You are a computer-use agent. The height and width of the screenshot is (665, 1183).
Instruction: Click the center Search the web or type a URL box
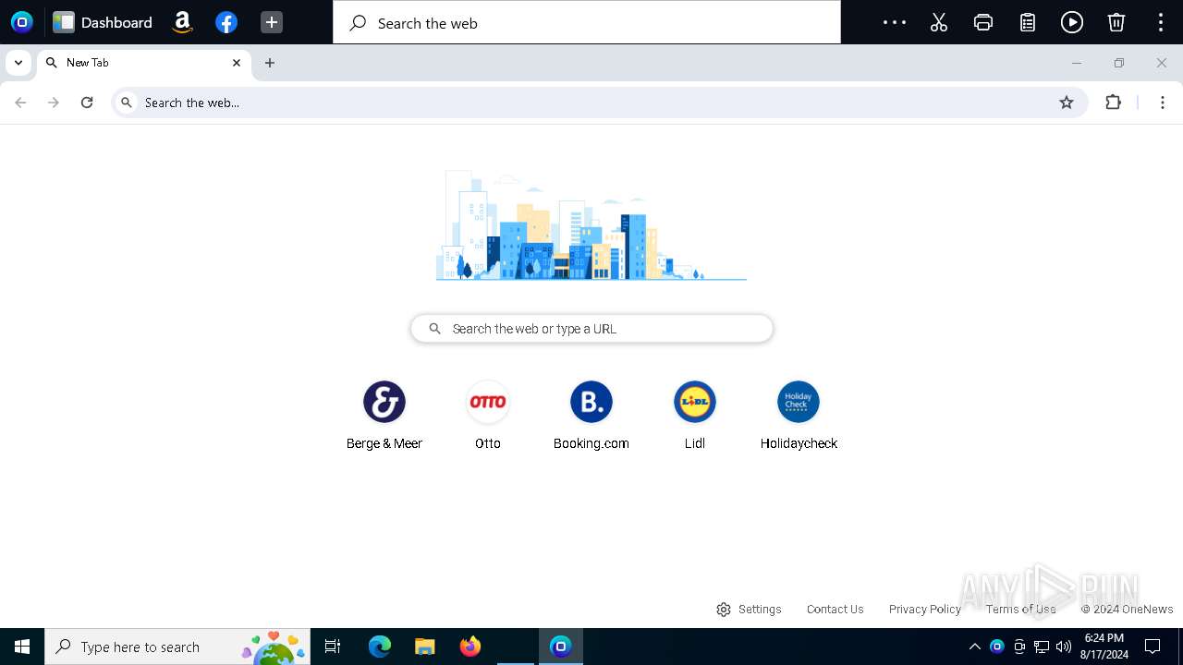point(591,329)
